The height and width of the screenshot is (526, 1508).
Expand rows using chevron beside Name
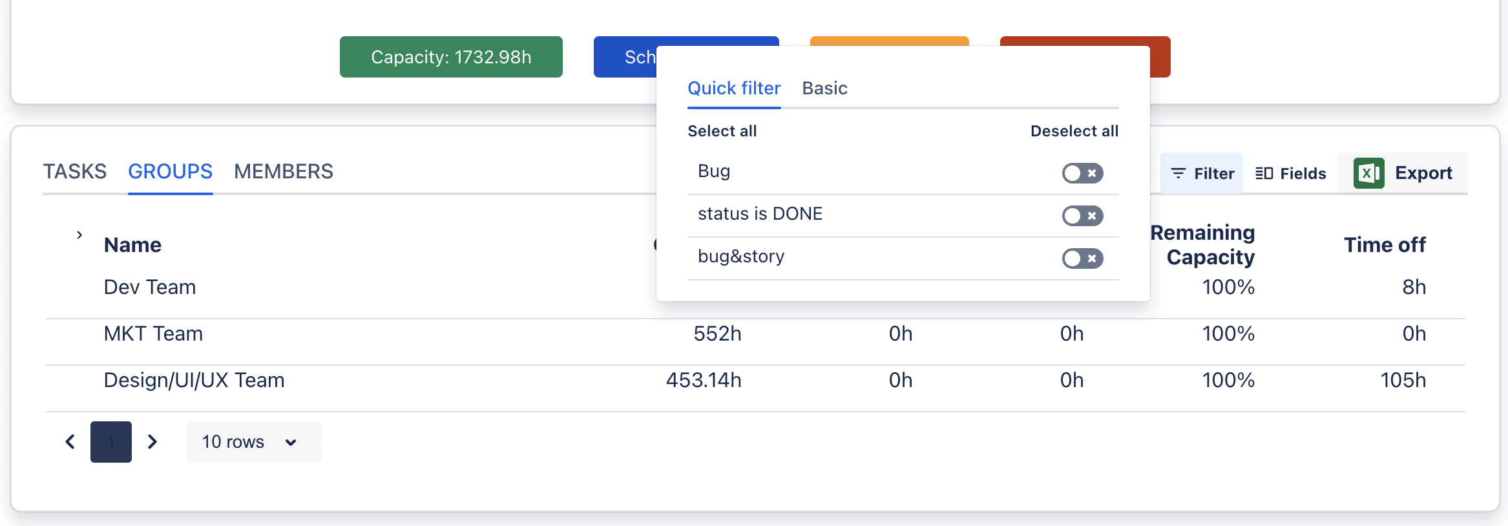tap(79, 235)
